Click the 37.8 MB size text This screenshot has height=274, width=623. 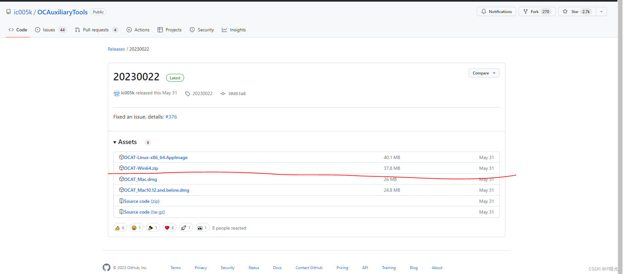pyautogui.click(x=392, y=168)
